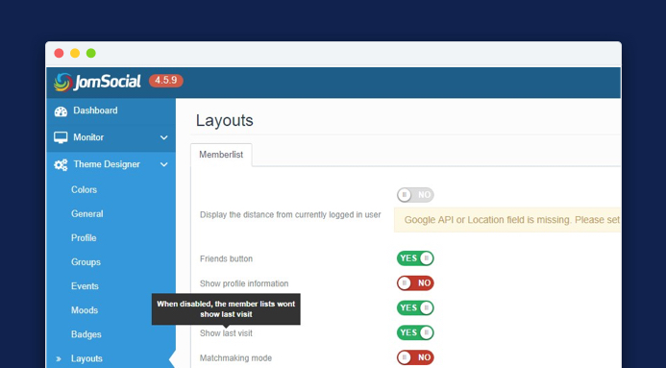The width and height of the screenshot is (666, 368).
Task: Expand the Monitor menu chevron
Action: tap(164, 137)
